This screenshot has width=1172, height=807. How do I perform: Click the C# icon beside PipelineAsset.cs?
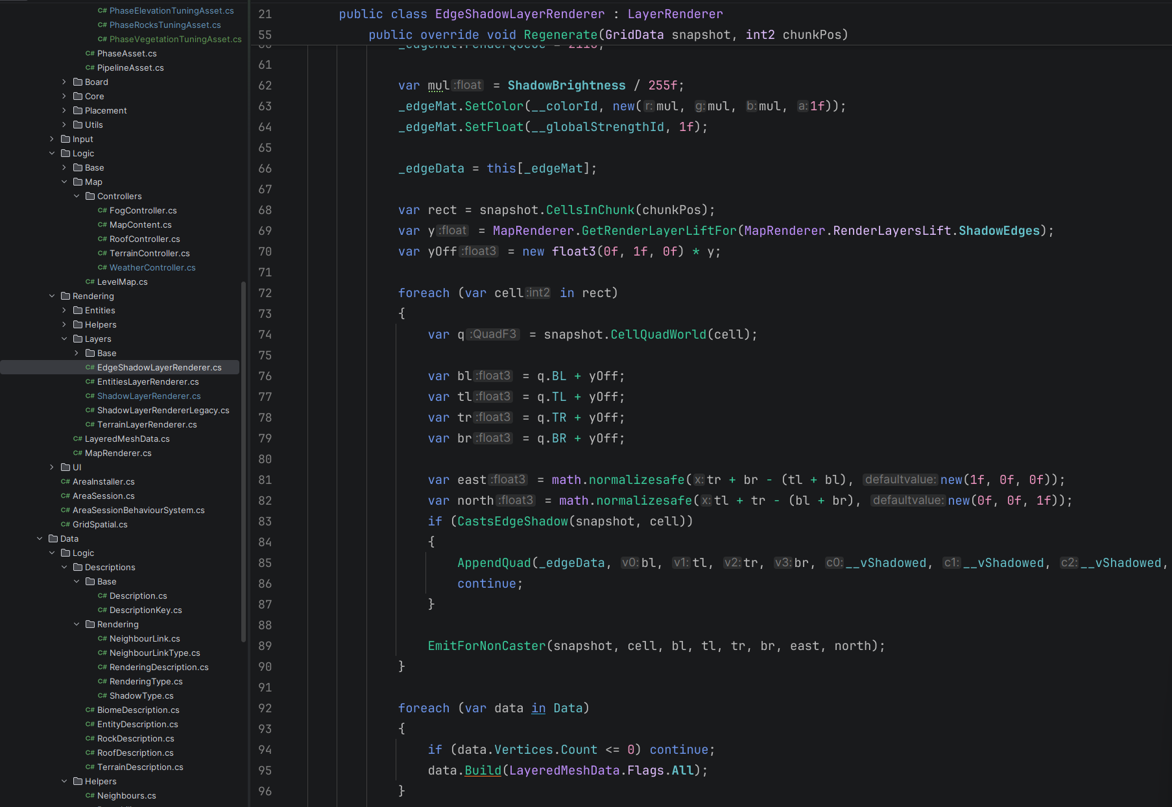(x=90, y=68)
